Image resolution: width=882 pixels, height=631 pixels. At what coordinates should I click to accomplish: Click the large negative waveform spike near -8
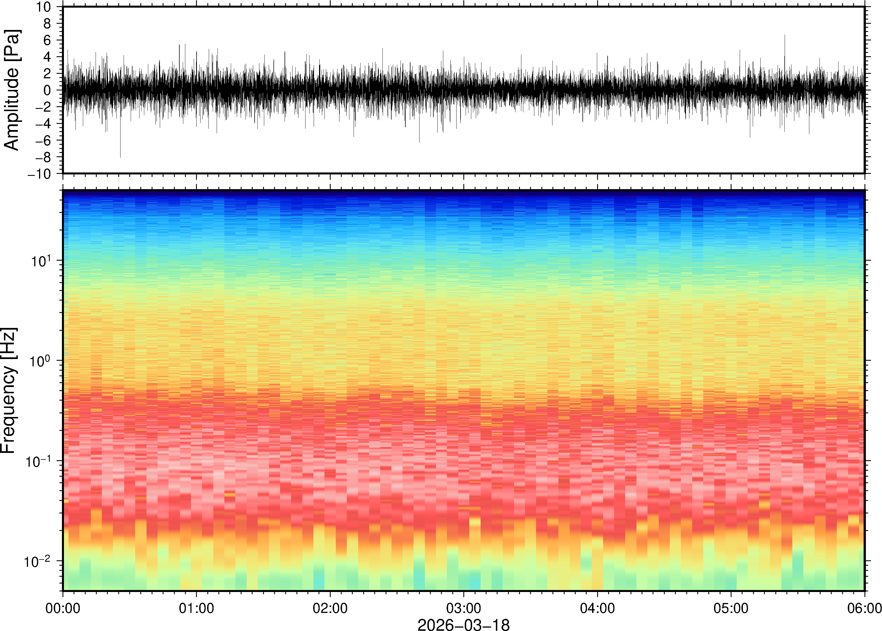coord(120,154)
